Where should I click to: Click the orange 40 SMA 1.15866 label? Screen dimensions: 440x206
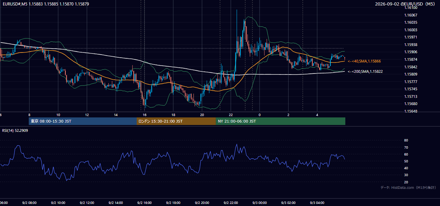click(x=364, y=61)
